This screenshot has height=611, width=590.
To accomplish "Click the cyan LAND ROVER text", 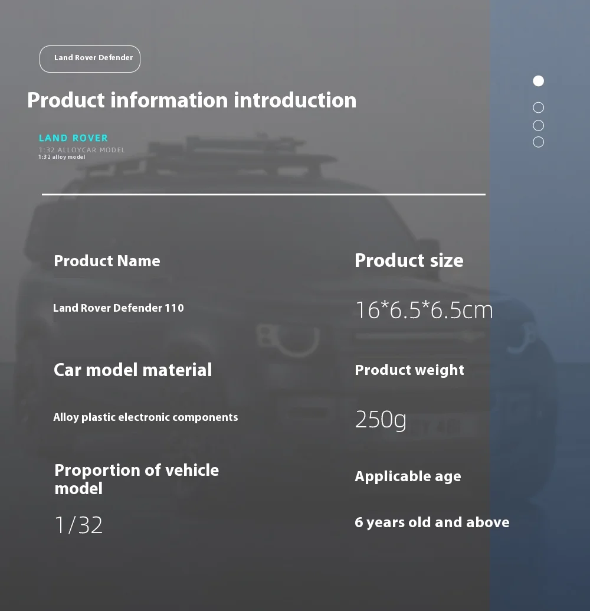I will pyautogui.click(x=73, y=138).
